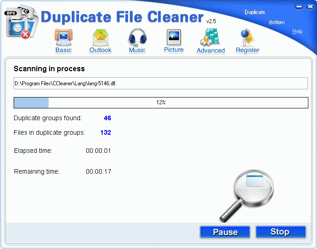Click the v2.5 version text
The image size is (317, 249).
point(211,21)
